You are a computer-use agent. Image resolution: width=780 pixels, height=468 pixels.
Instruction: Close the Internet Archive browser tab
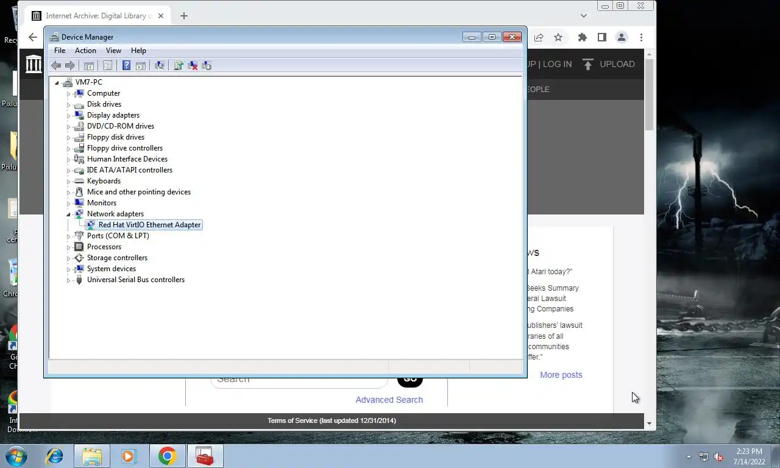pos(161,16)
